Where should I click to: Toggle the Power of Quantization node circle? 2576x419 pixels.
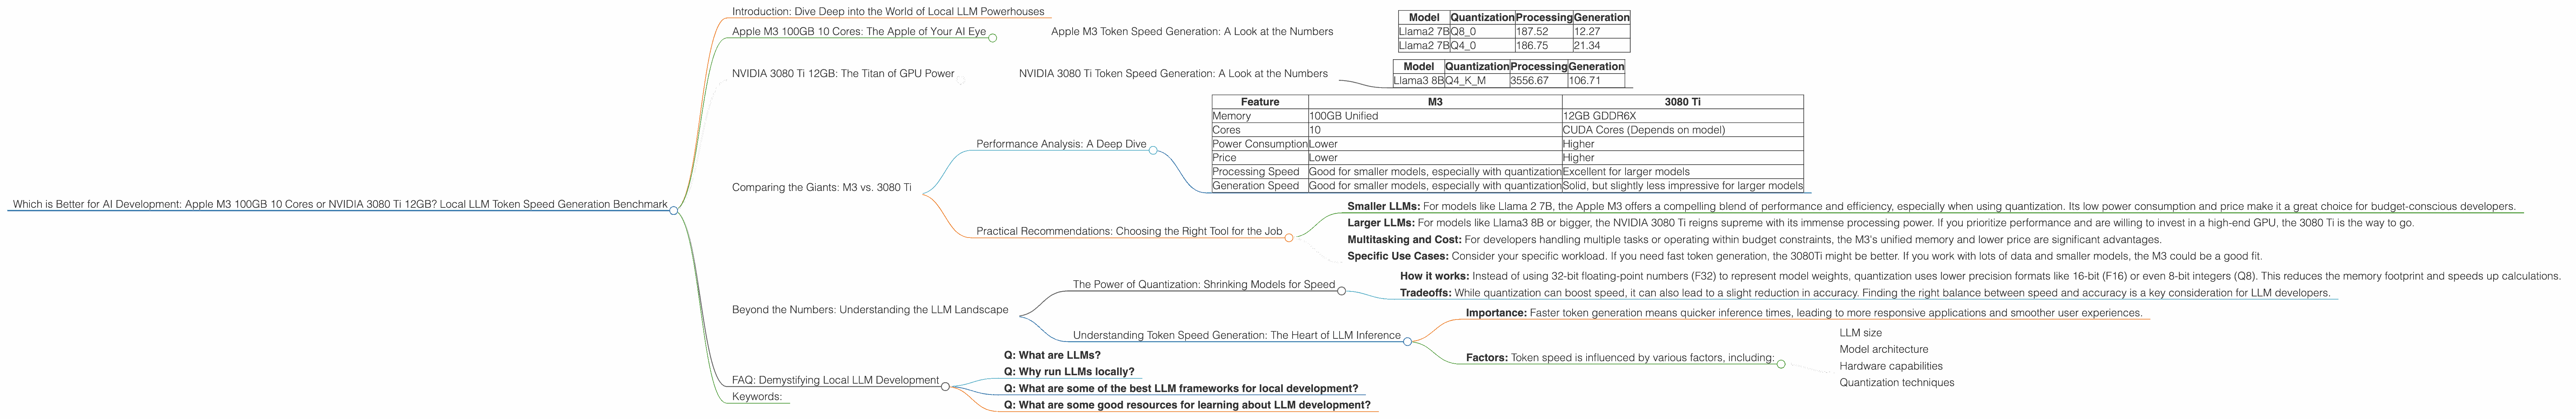1342,291
